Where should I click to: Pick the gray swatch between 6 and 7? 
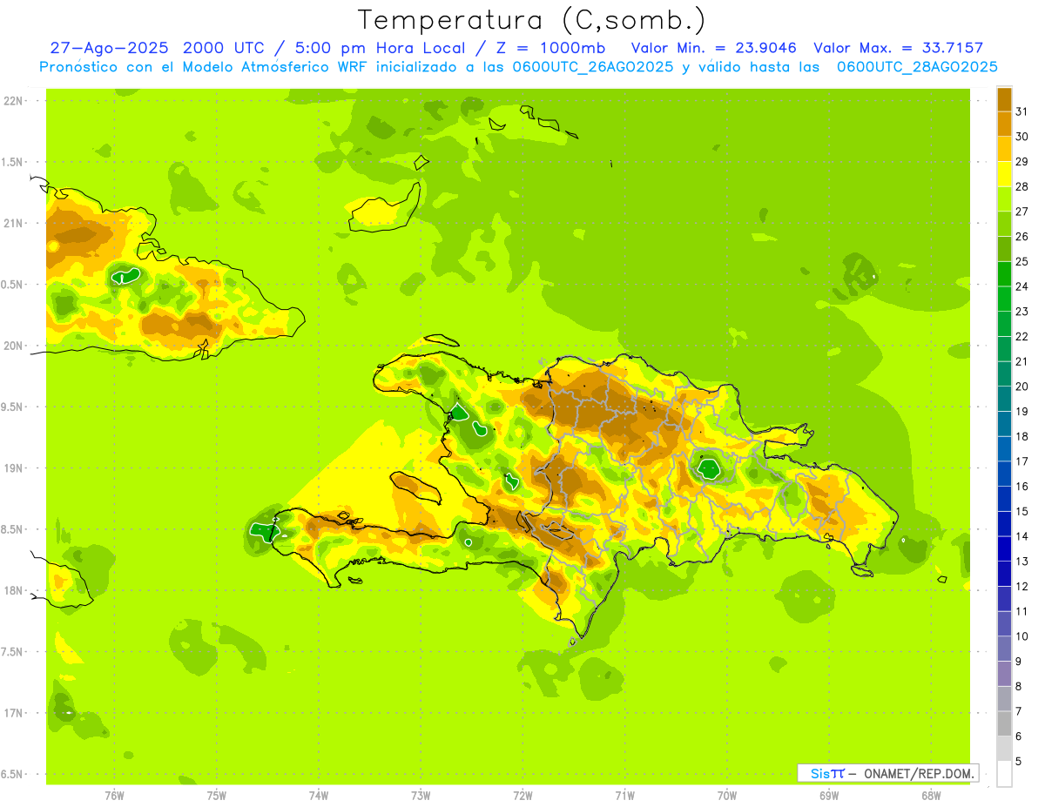tap(1004, 723)
